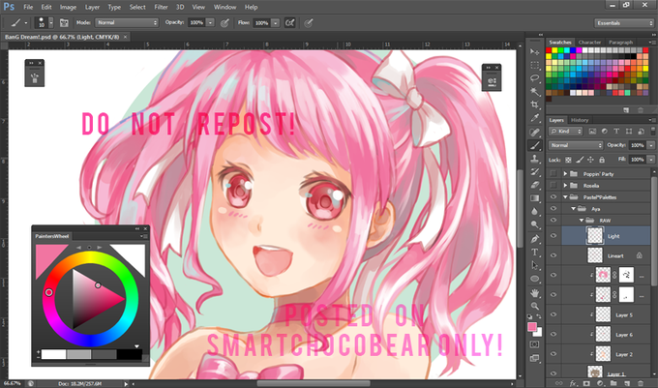Show the Roselia group
Screen dimensions: 658x388
(x=553, y=186)
